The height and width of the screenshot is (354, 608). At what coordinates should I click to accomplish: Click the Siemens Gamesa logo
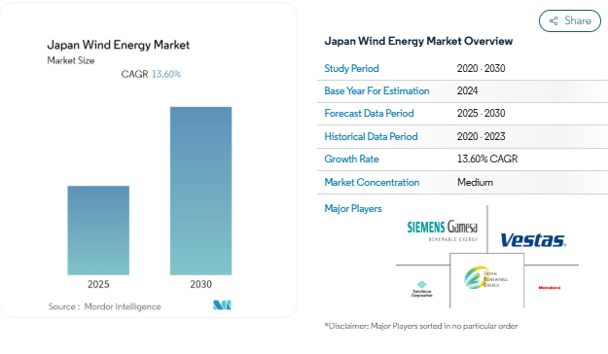(x=443, y=230)
